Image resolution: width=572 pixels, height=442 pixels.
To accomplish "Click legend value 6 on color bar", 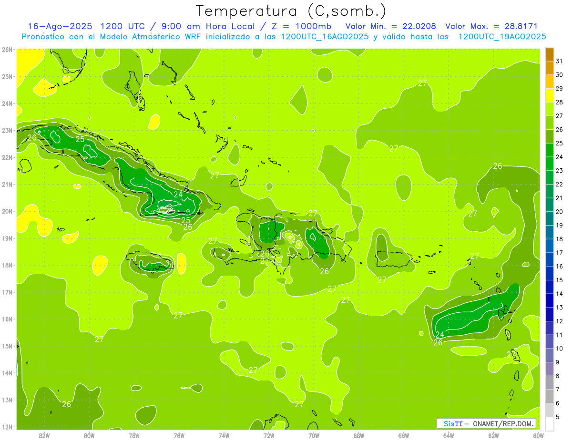I will (557, 402).
